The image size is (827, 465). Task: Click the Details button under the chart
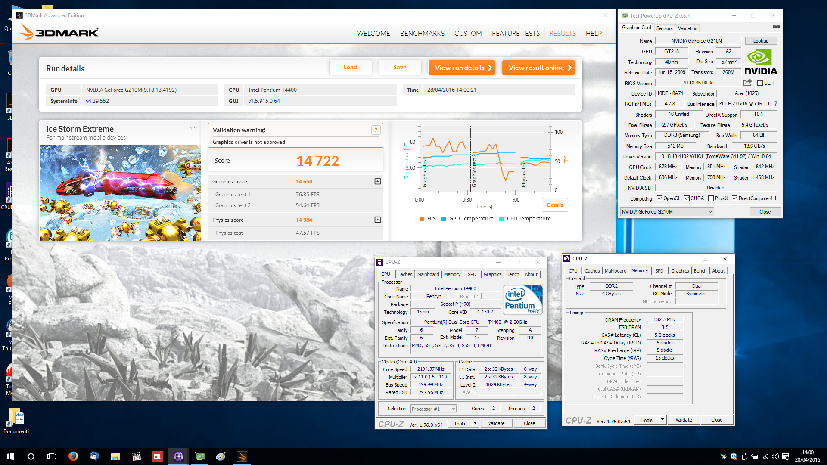point(555,205)
